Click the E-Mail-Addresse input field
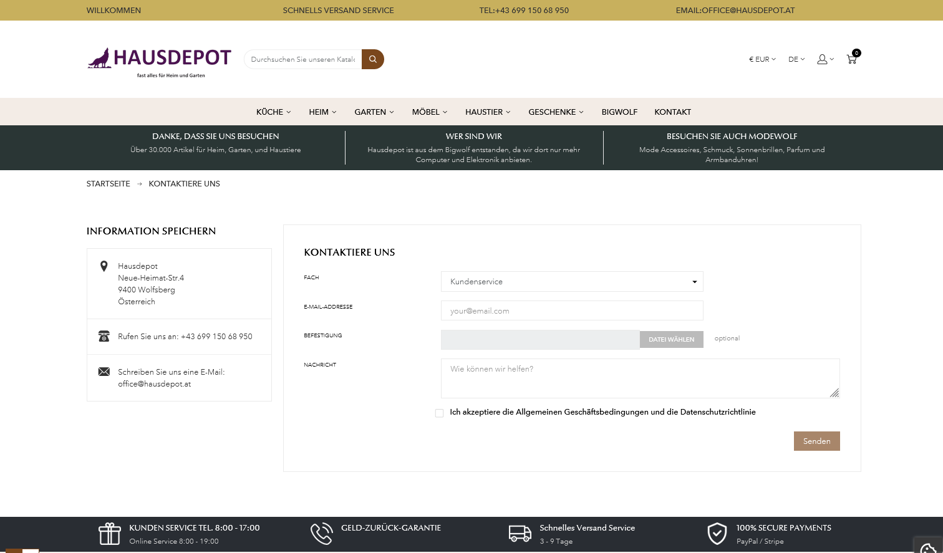This screenshot has height=553, width=943. (571, 310)
